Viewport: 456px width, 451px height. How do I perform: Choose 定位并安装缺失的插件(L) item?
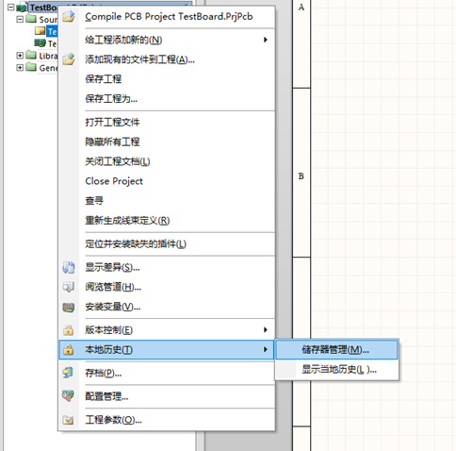[167, 243]
